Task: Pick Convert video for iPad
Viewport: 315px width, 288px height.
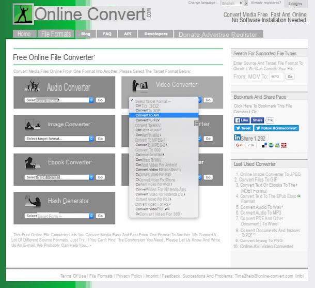Action: pyautogui.click(x=164, y=174)
